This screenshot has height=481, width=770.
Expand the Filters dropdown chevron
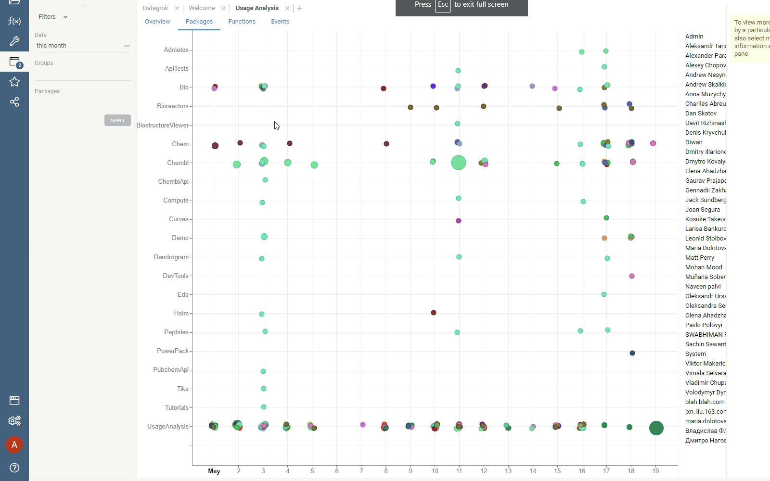click(x=65, y=17)
